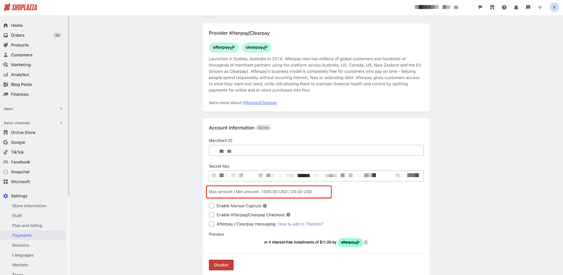
Task: Click the Products tag icon
Action: [x=6, y=45]
